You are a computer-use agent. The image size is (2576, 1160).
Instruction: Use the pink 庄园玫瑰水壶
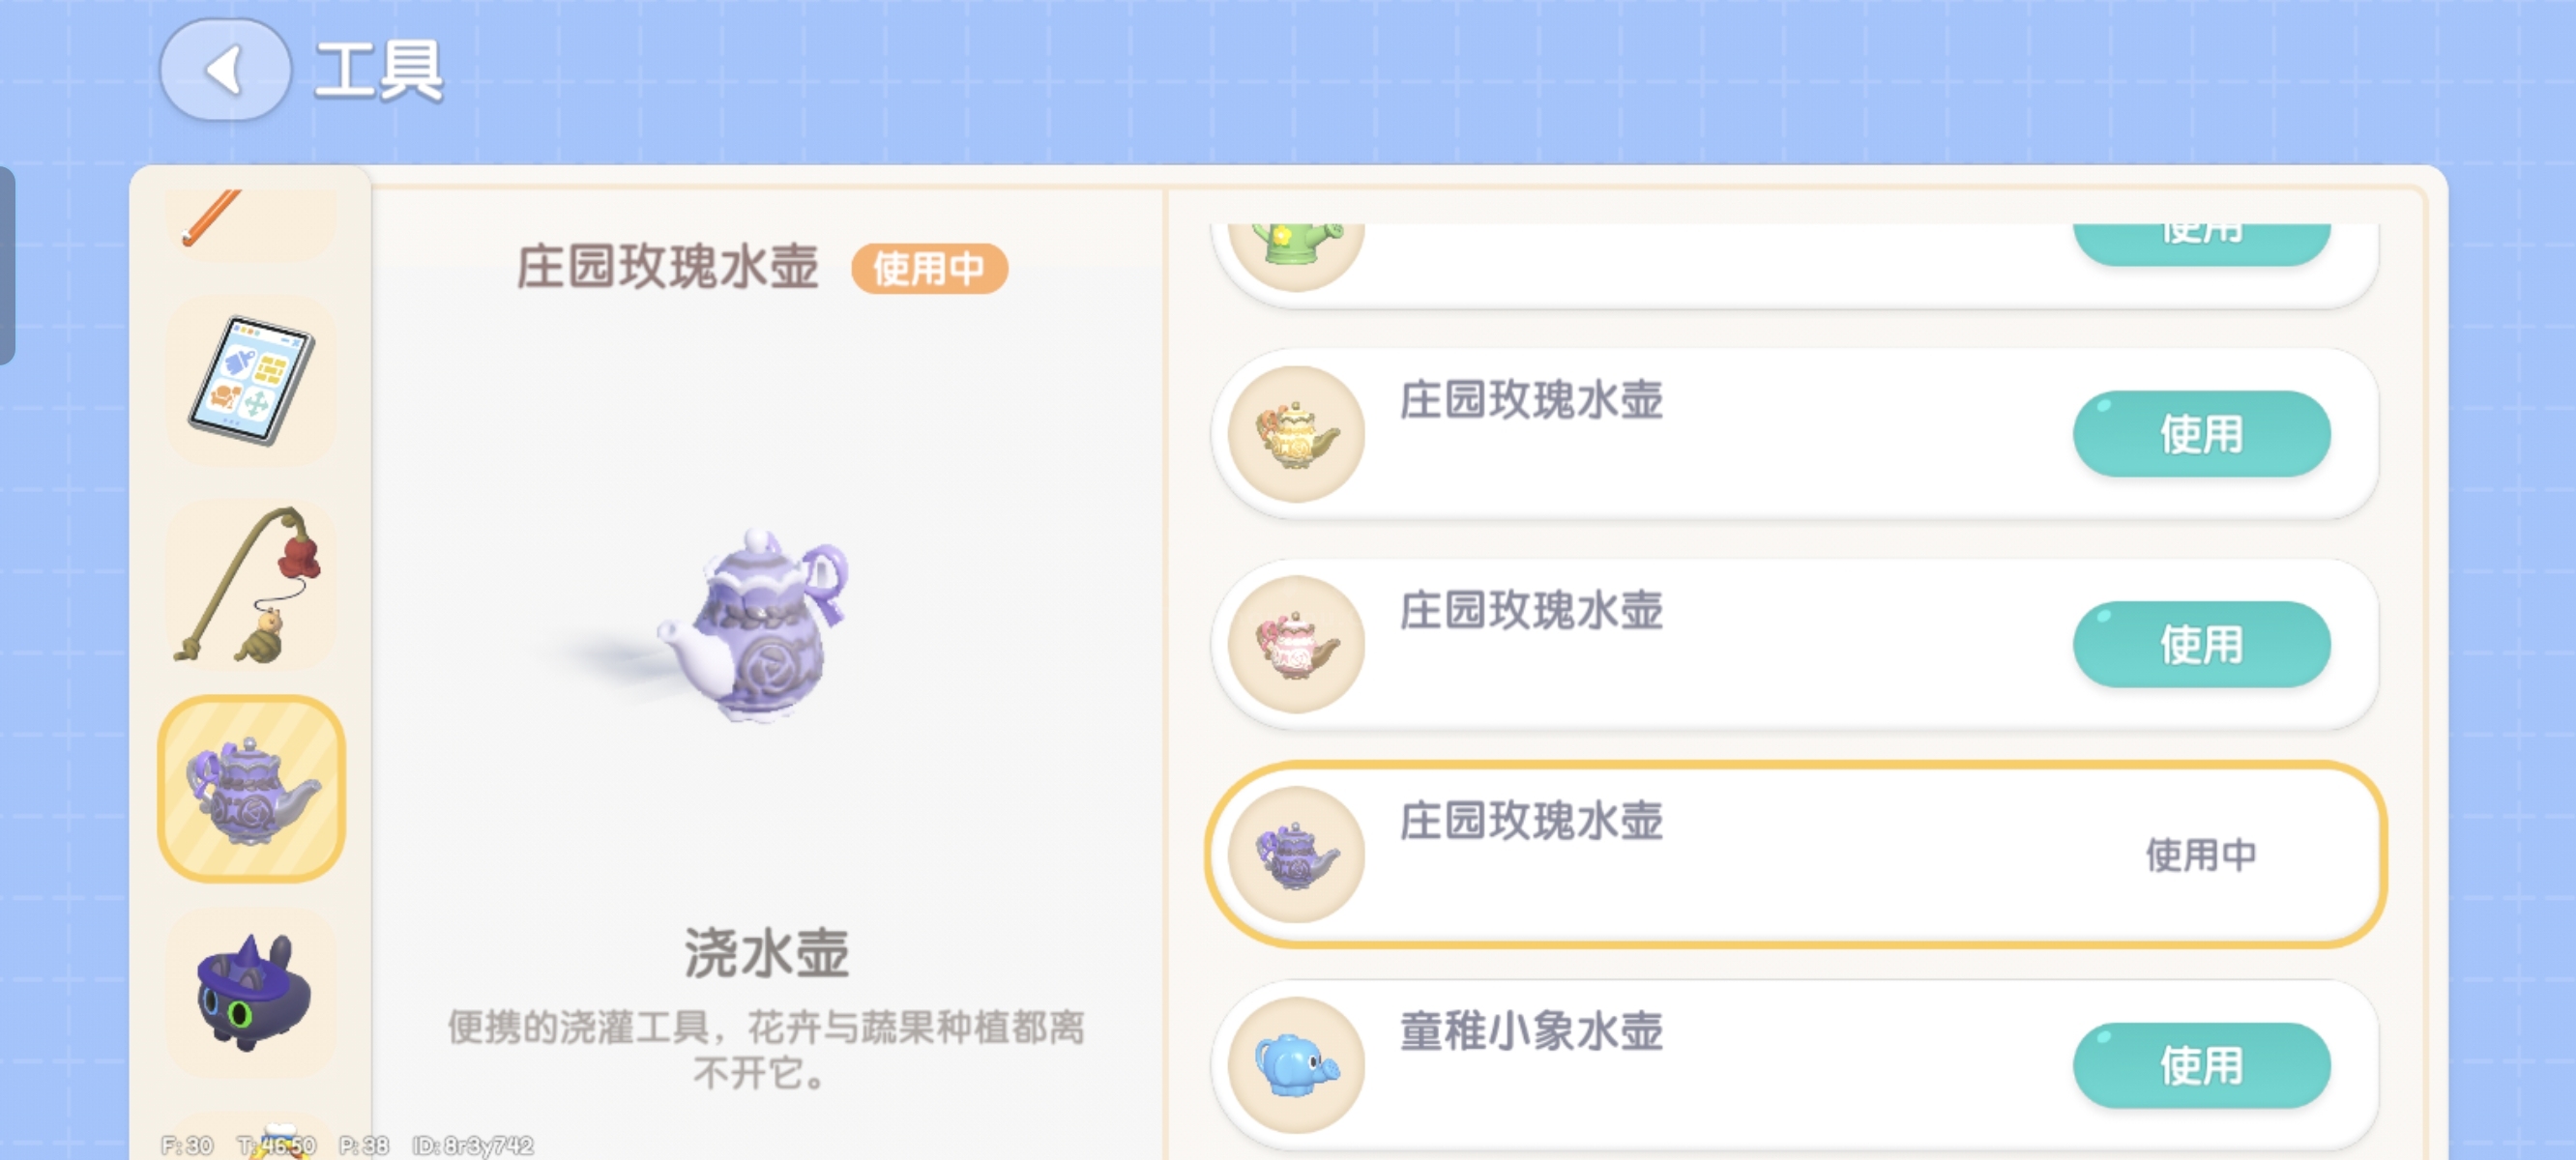pos(2201,644)
